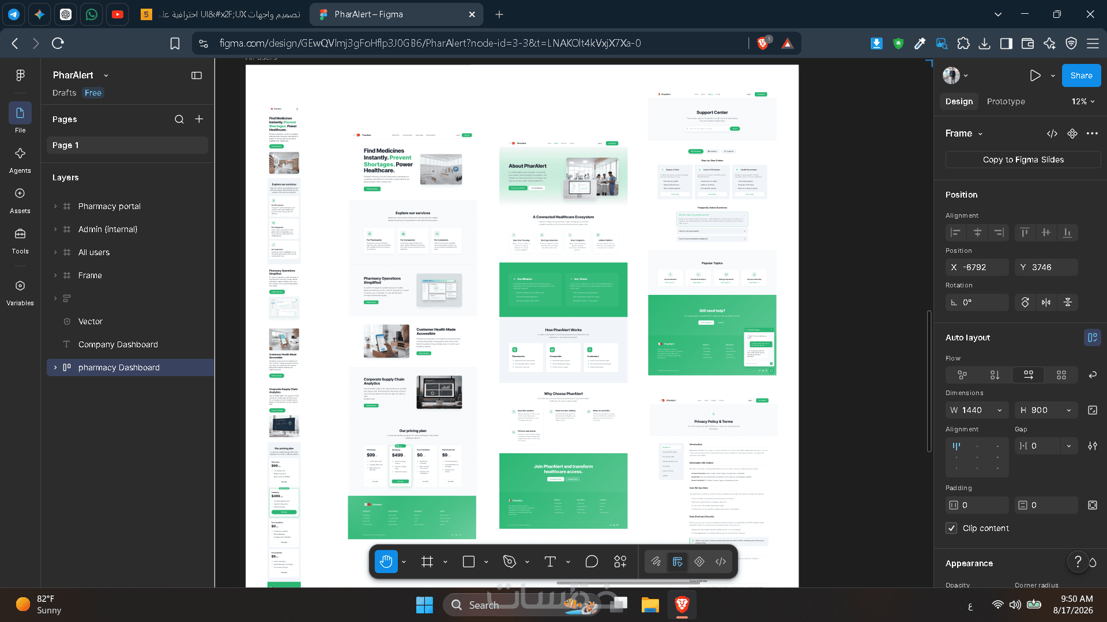Align top in the Alignment row
This screenshot has width=1107, height=622.
pyautogui.click(x=1025, y=233)
